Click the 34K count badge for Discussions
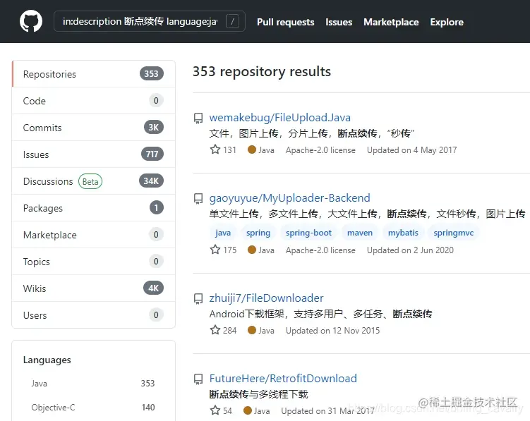This screenshot has height=421, width=530. [x=151, y=181]
